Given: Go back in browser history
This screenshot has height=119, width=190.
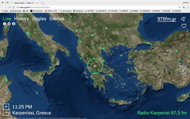Looking at the screenshot, I should (x=3, y=7).
